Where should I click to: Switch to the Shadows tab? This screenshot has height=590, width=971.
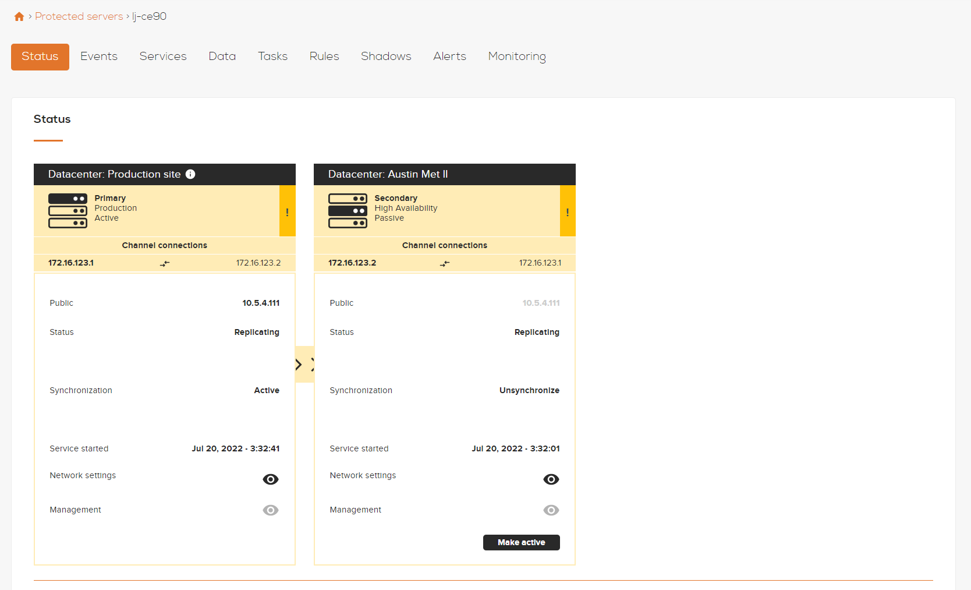click(x=386, y=56)
